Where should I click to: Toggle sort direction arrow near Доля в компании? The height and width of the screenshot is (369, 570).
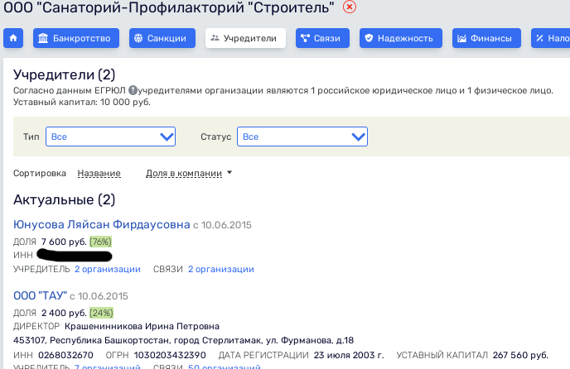(x=229, y=173)
